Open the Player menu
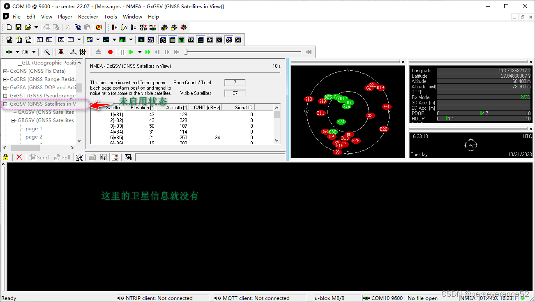535x302 pixels. pos(65,16)
